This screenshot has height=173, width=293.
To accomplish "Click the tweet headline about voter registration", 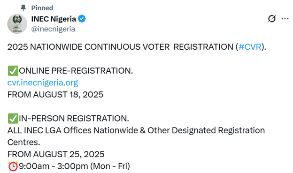I will 137,47.
